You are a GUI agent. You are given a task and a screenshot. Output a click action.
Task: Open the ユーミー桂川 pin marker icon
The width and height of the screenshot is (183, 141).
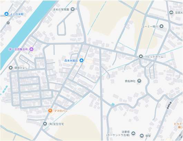162,26
